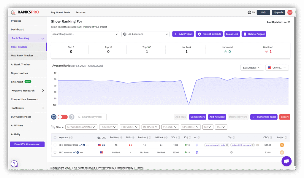Select the desktop device view icon
Image resolution: width=304 pixels, height=178 pixels.
click(x=54, y=117)
